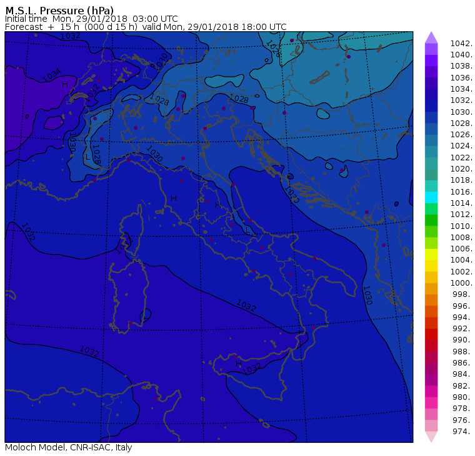Click the lavender upper arrow cap of the colorbar
The height and width of the screenshot is (456, 475).
tap(431, 37)
